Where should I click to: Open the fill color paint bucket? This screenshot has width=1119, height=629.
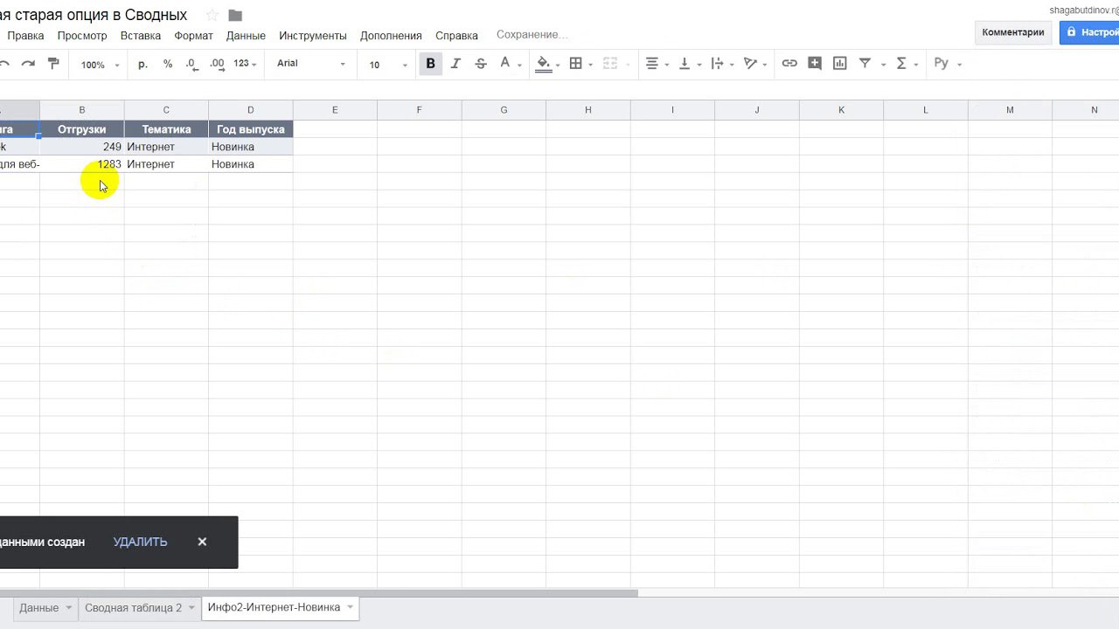544,64
